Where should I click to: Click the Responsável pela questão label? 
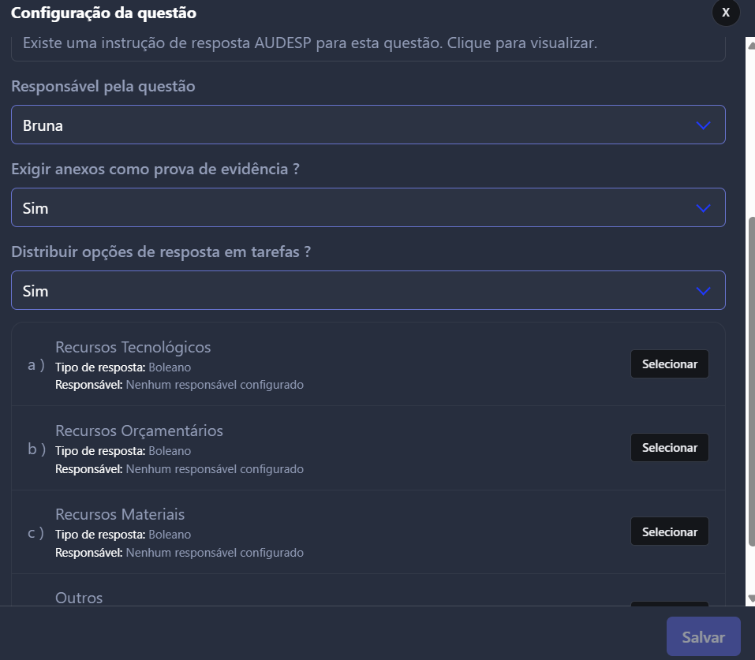103,86
